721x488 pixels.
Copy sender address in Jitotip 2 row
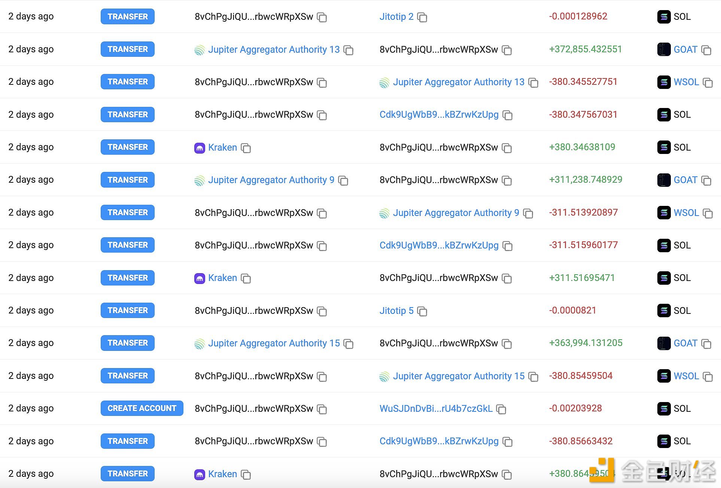[322, 17]
